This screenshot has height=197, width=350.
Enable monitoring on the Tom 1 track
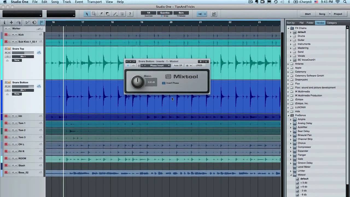point(16,123)
